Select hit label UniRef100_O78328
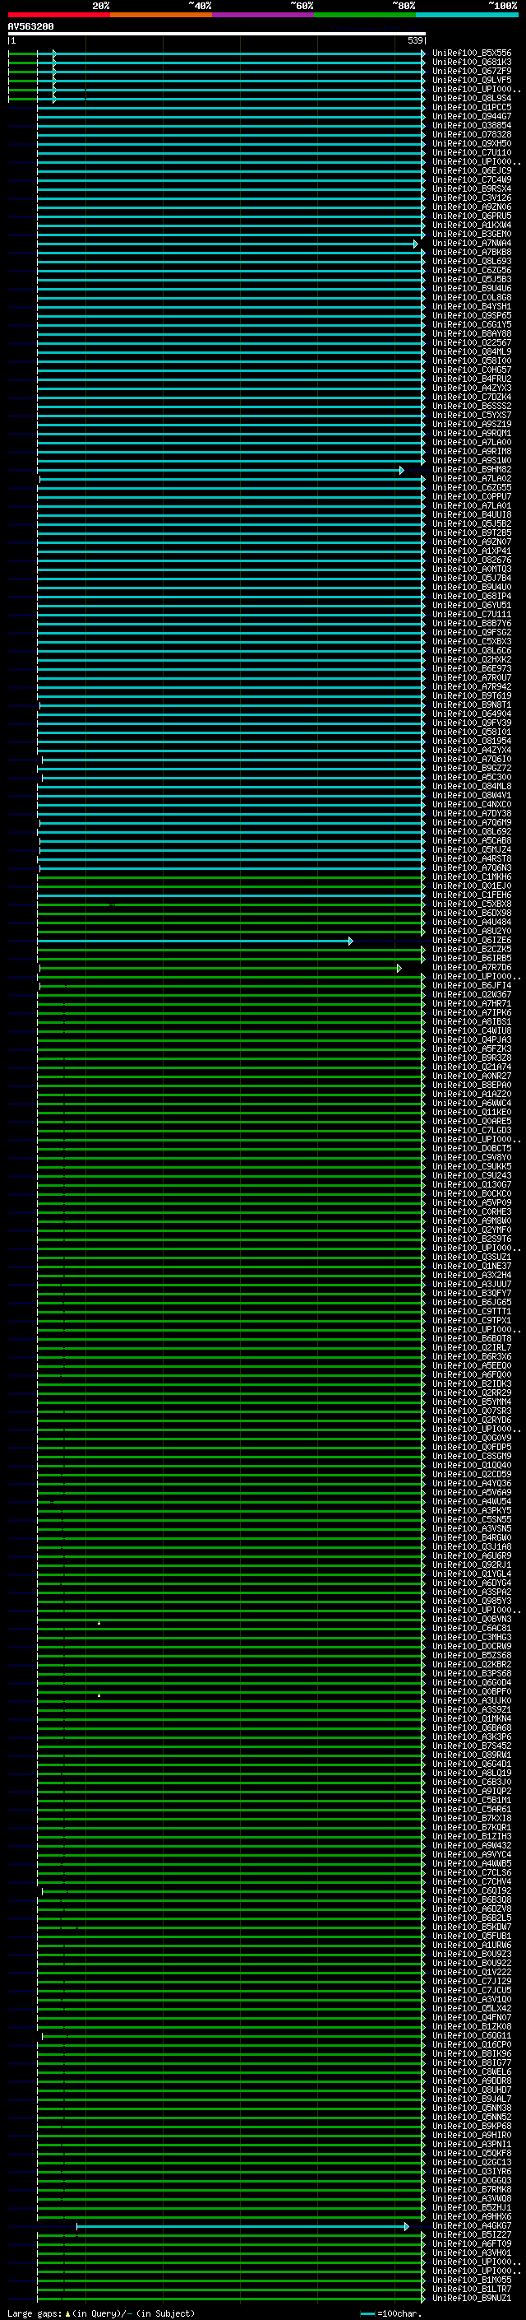This screenshot has height=2320, width=526. 471,135
